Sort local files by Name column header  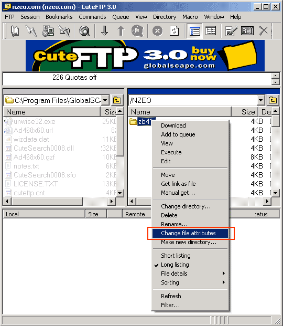coord(52,112)
